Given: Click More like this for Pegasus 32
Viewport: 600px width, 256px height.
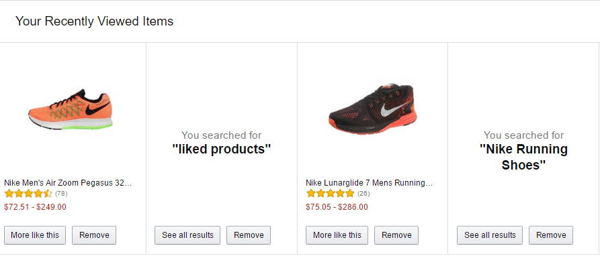Looking at the screenshot, I should [x=35, y=235].
